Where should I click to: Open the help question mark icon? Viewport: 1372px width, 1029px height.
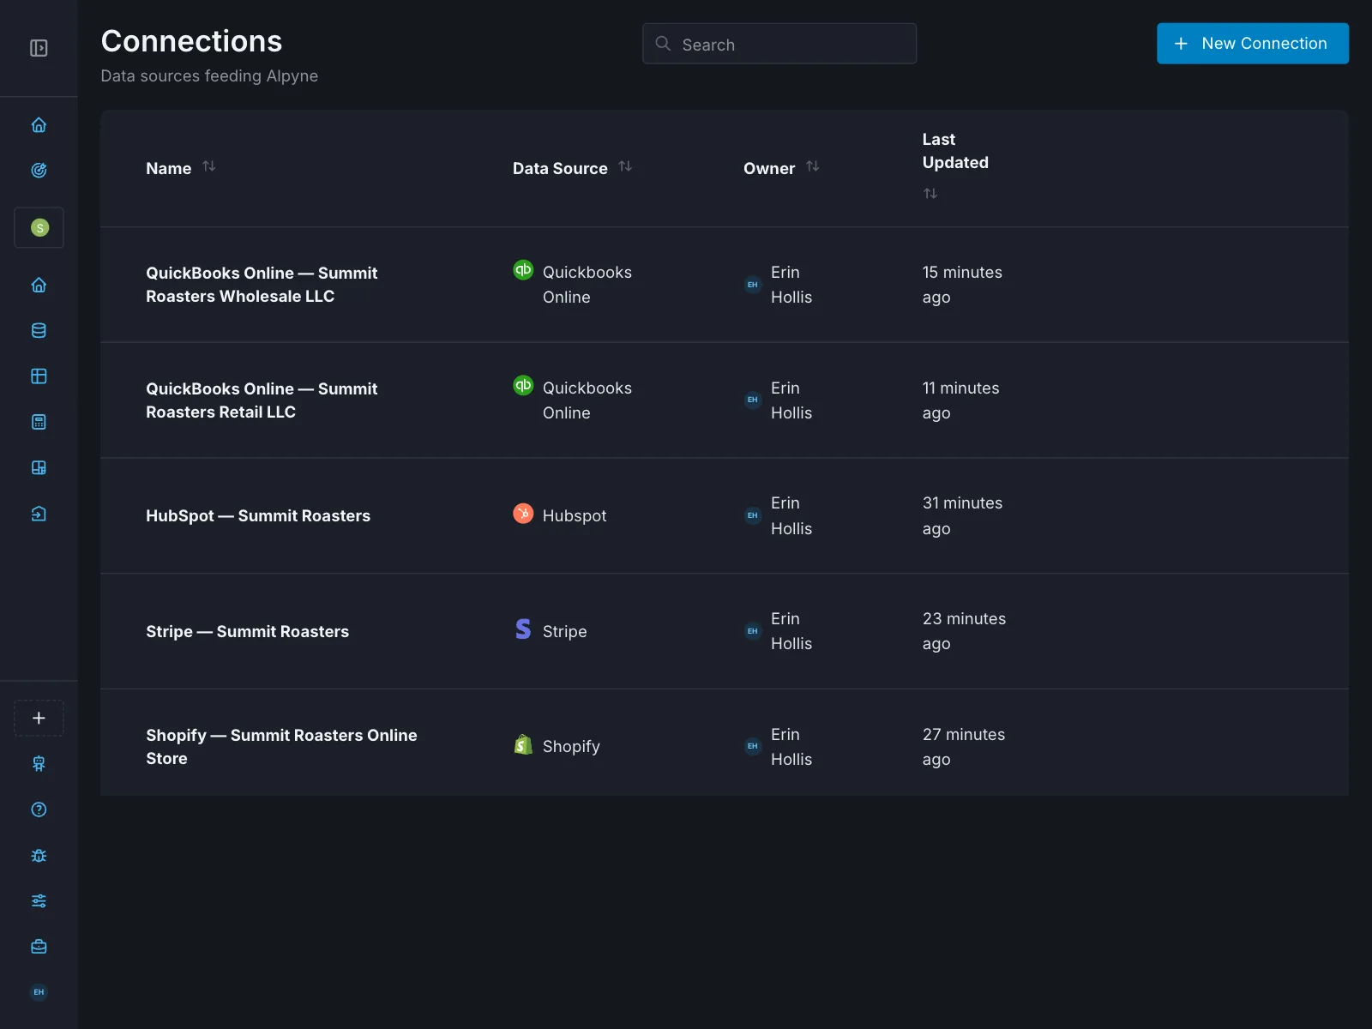point(39,809)
